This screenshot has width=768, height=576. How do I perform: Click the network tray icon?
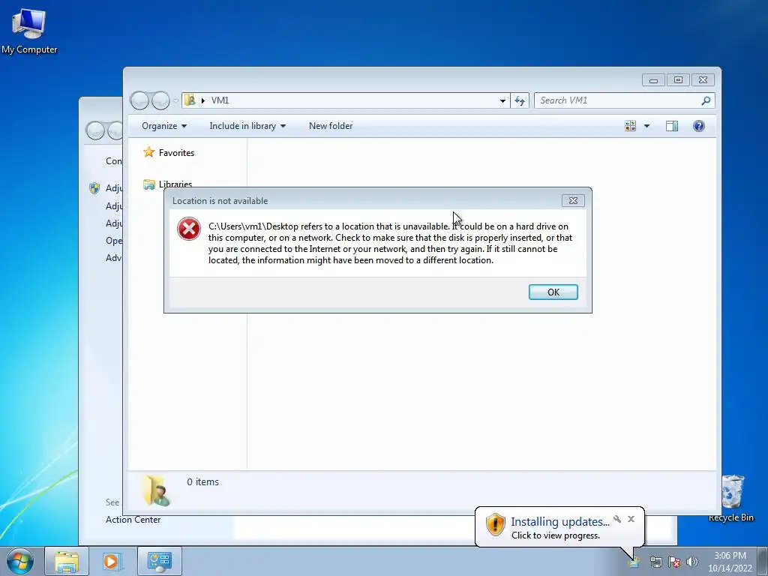pos(655,562)
